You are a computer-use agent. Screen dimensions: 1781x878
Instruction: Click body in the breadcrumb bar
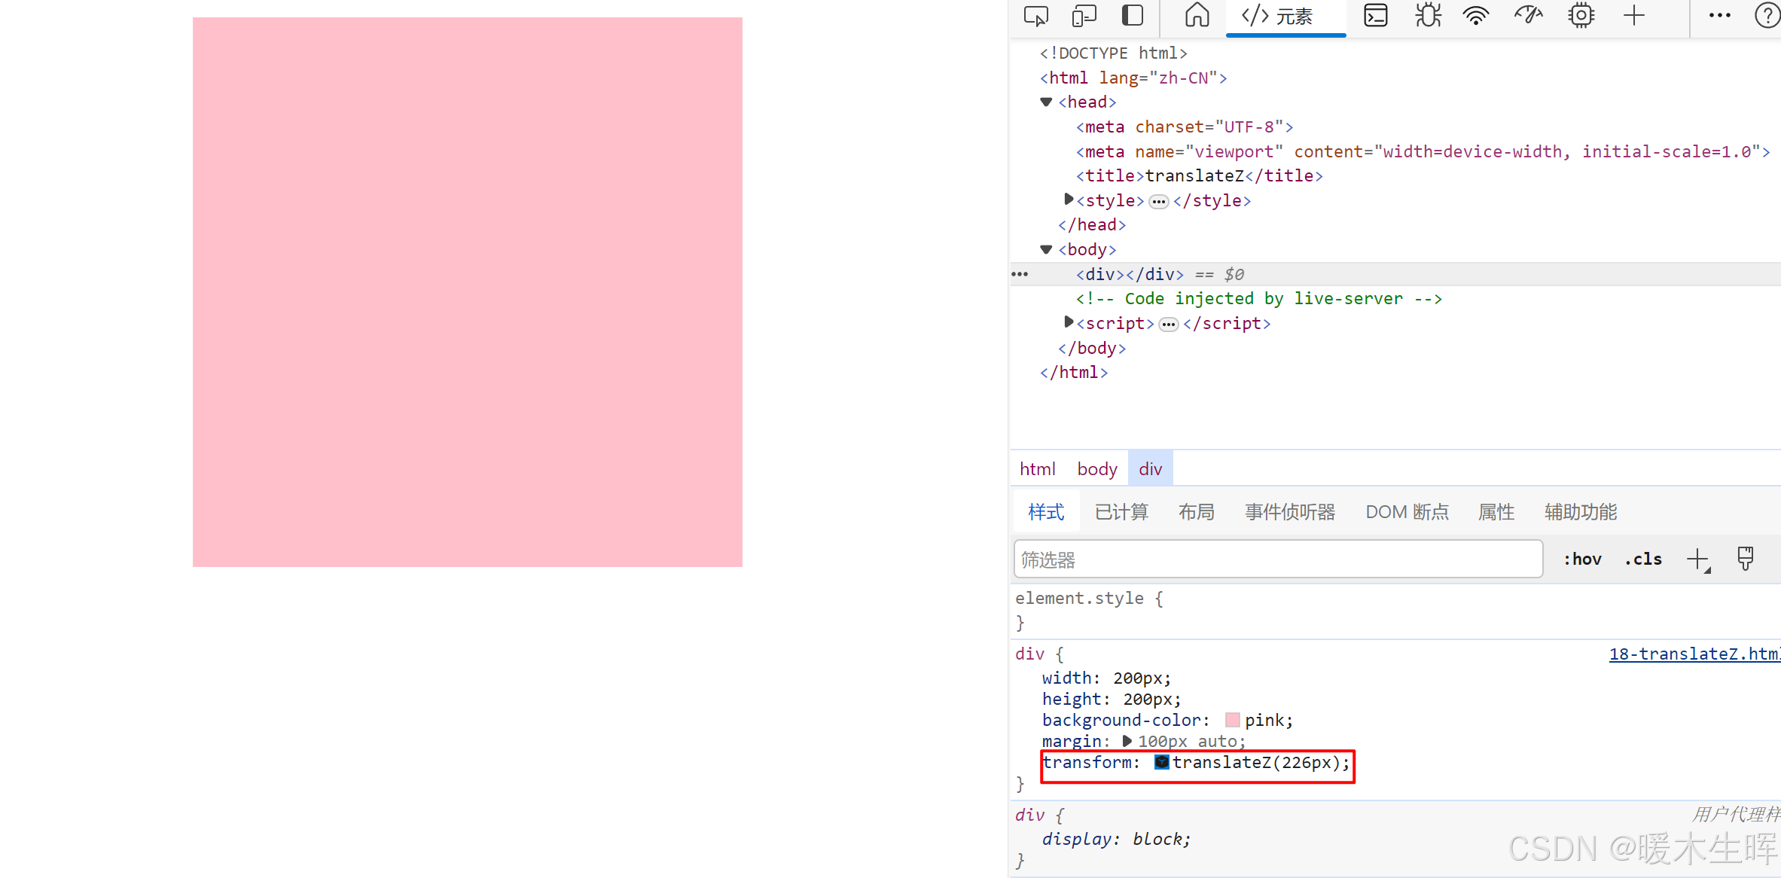click(1096, 469)
